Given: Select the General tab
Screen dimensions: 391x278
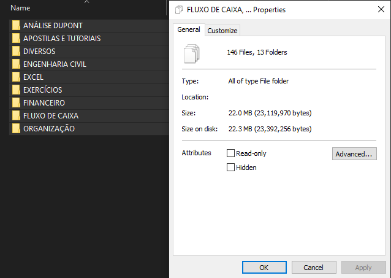Looking at the screenshot, I should [x=189, y=29].
